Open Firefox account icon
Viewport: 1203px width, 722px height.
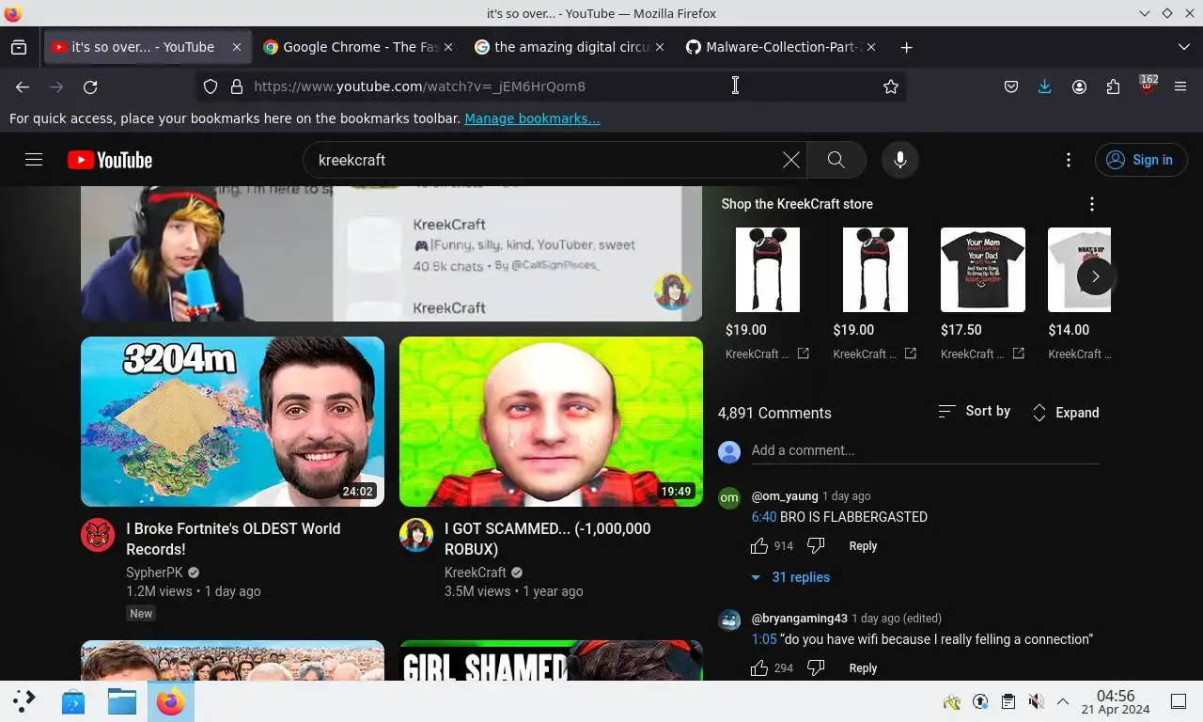[1079, 86]
